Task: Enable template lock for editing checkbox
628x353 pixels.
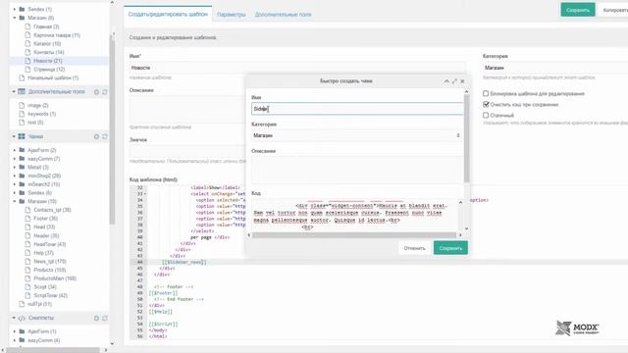Action: pos(486,94)
